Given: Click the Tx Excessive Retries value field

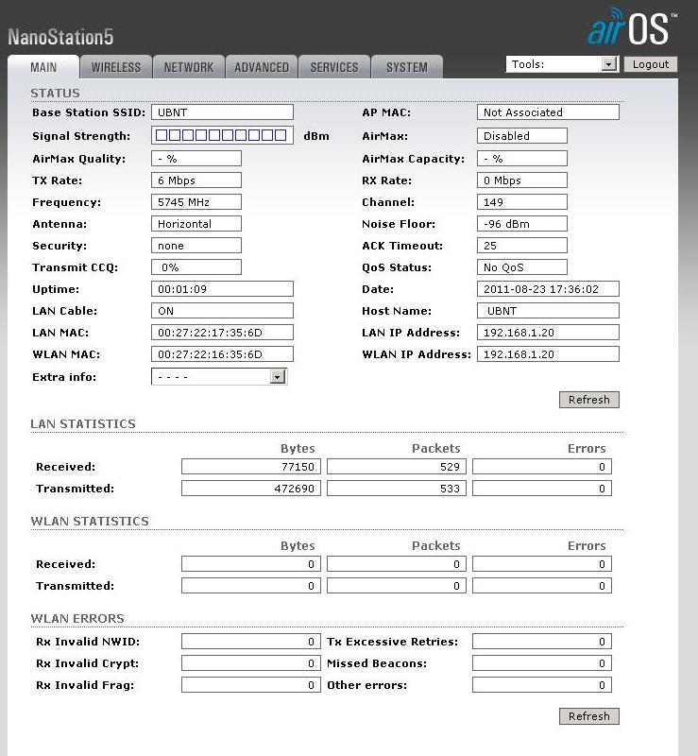Looking at the screenshot, I should tap(542, 642).
